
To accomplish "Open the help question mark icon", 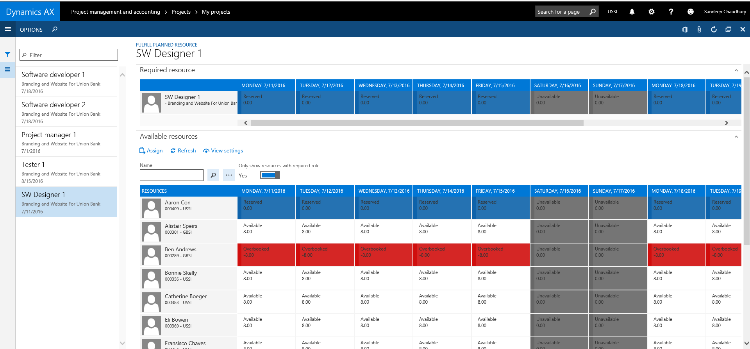I will pyautogui.click(x=671, y=12).
